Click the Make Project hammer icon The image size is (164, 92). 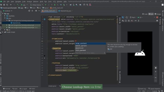pos(18,5)
